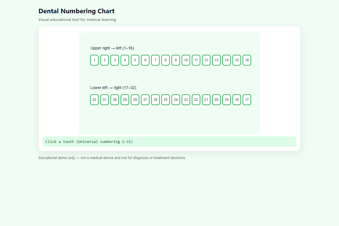Click tooth number 29
The height and width of the screenshot is (226, 339).
point(125,100)
